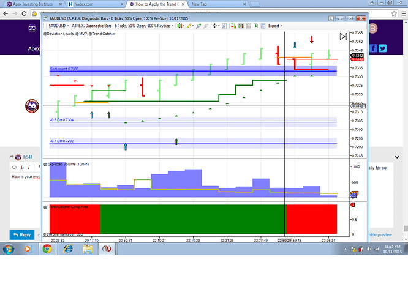Click the chart window link 'L' button
This screenshot has height=306, width=408.
(x=331, y=18)
